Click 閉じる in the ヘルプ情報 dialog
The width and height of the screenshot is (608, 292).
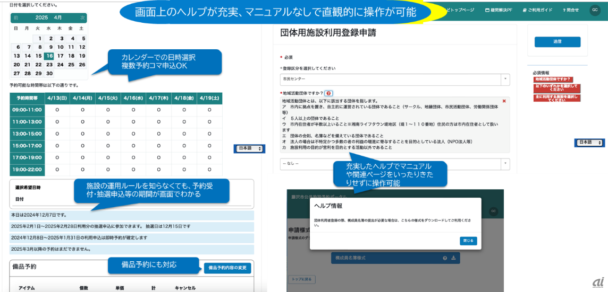point(468,241)
